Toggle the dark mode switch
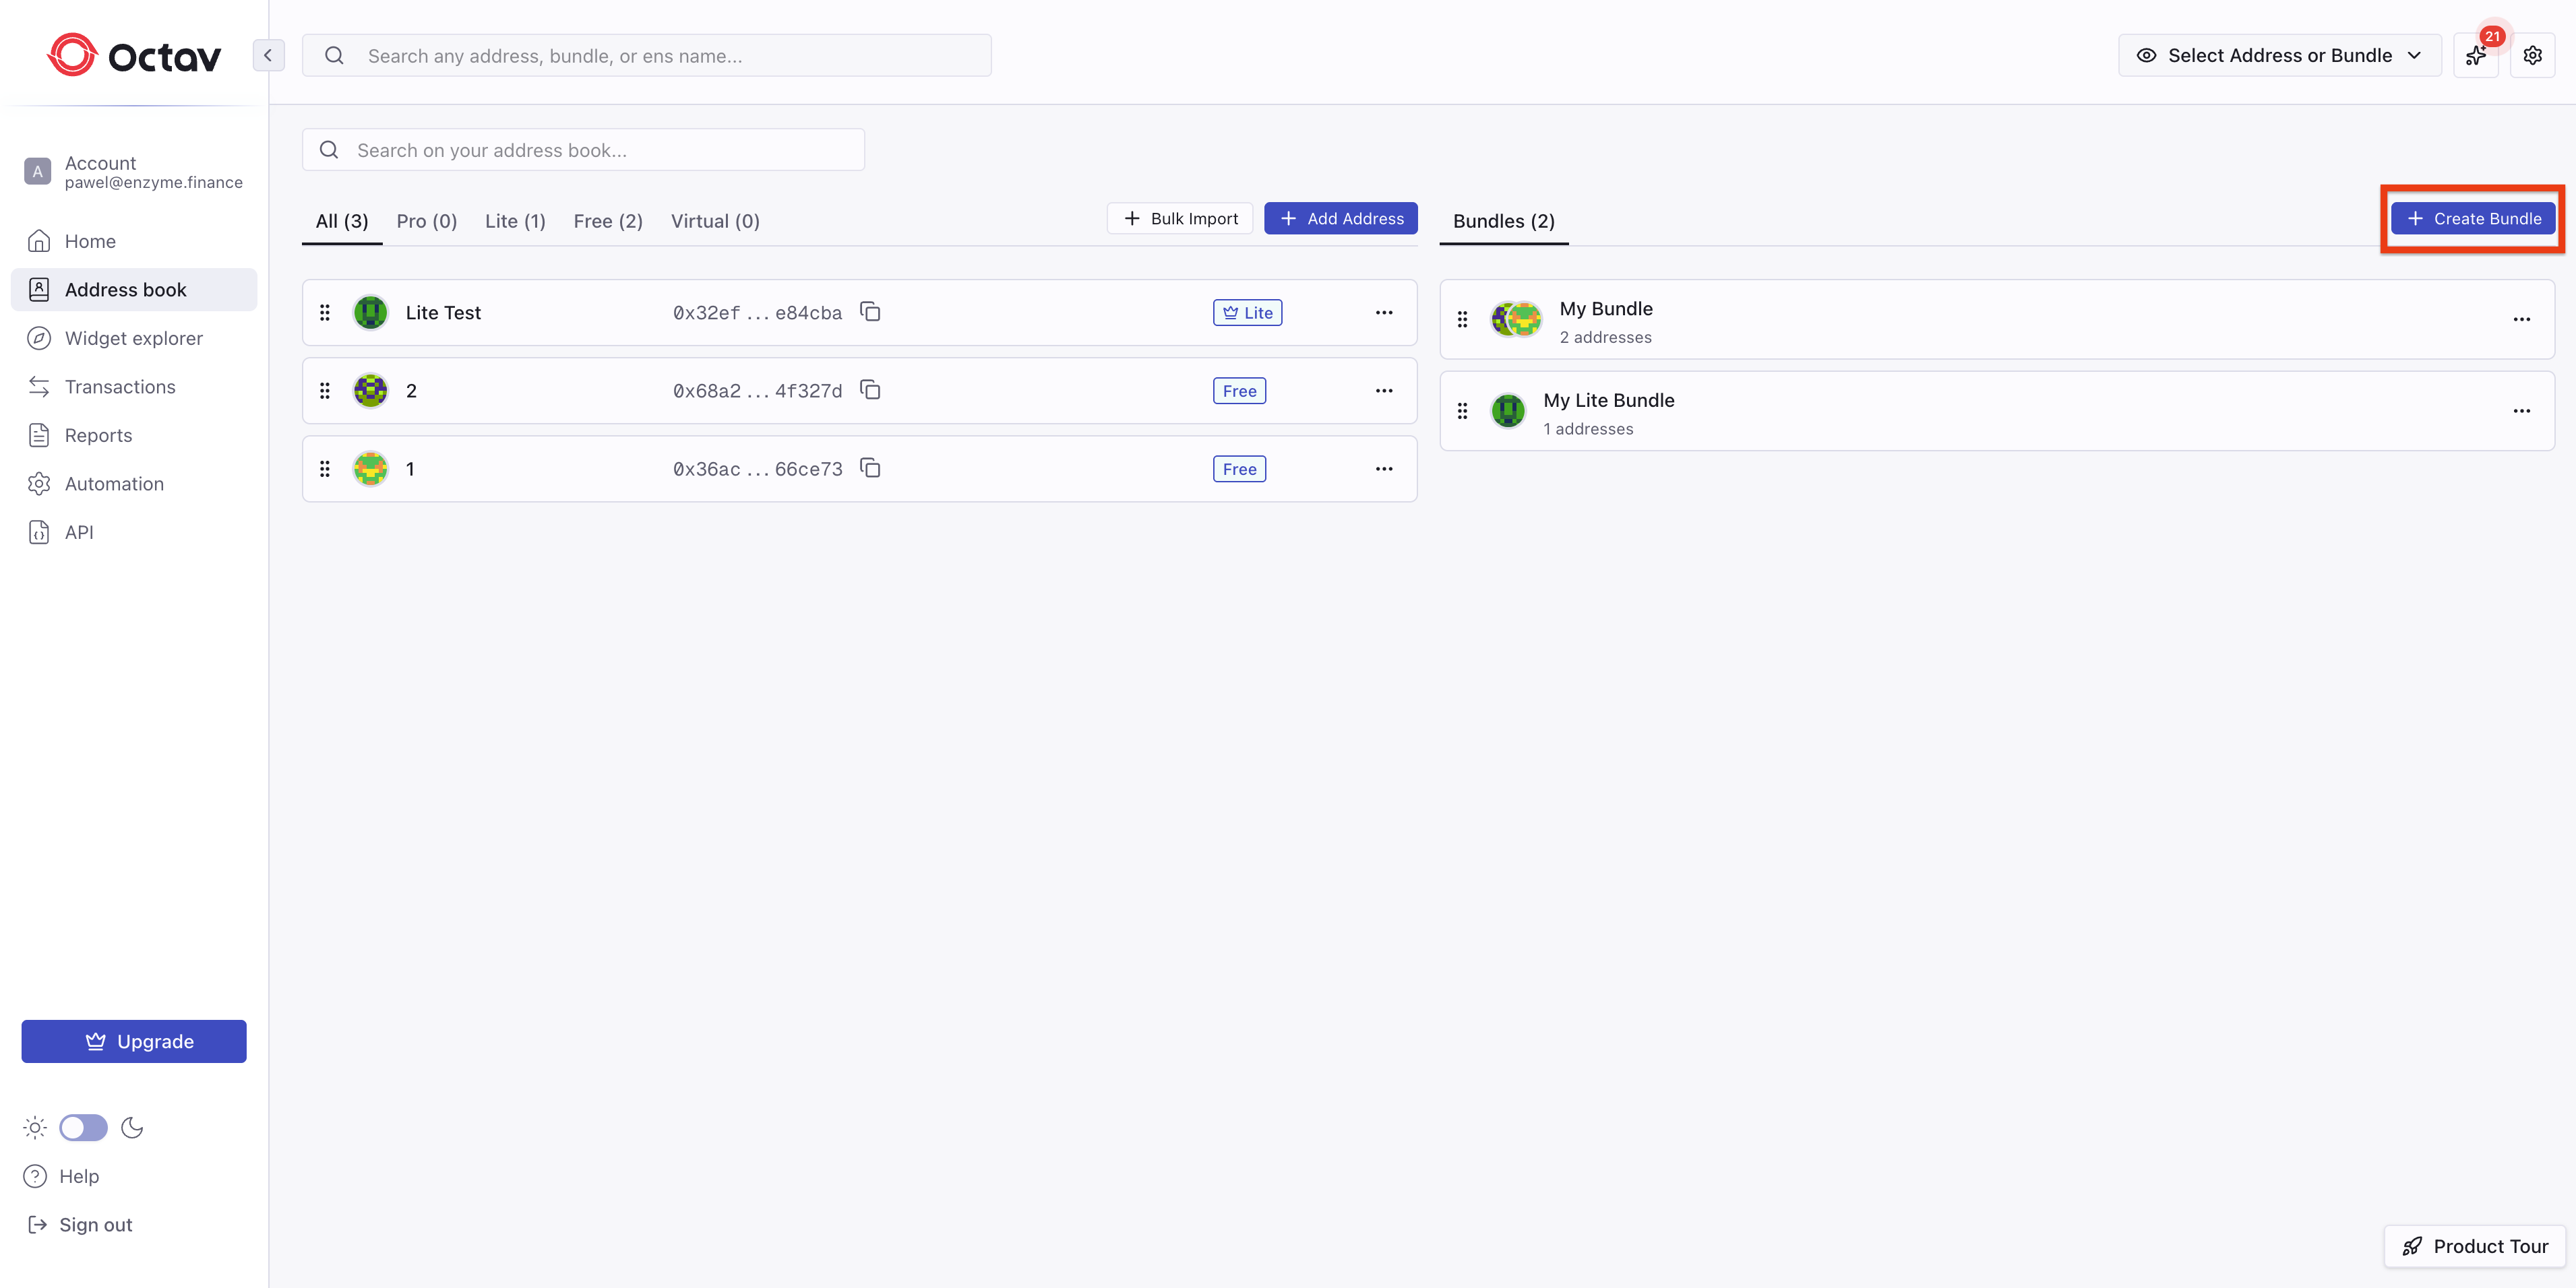The width and height of the screenshot is (2576, 1288). click(x=83, y=1127)
